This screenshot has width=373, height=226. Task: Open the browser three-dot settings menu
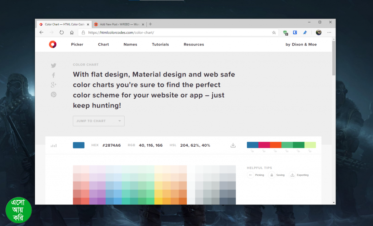pos(329,32)
